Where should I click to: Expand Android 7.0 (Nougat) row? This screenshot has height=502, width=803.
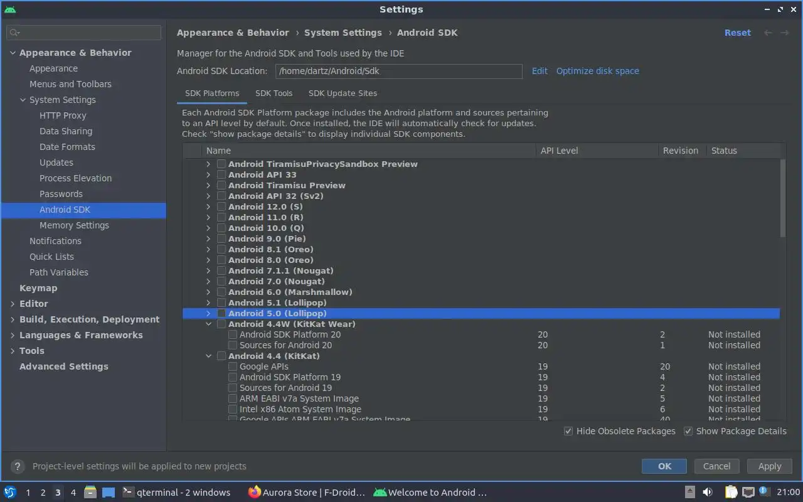[208, 281]
